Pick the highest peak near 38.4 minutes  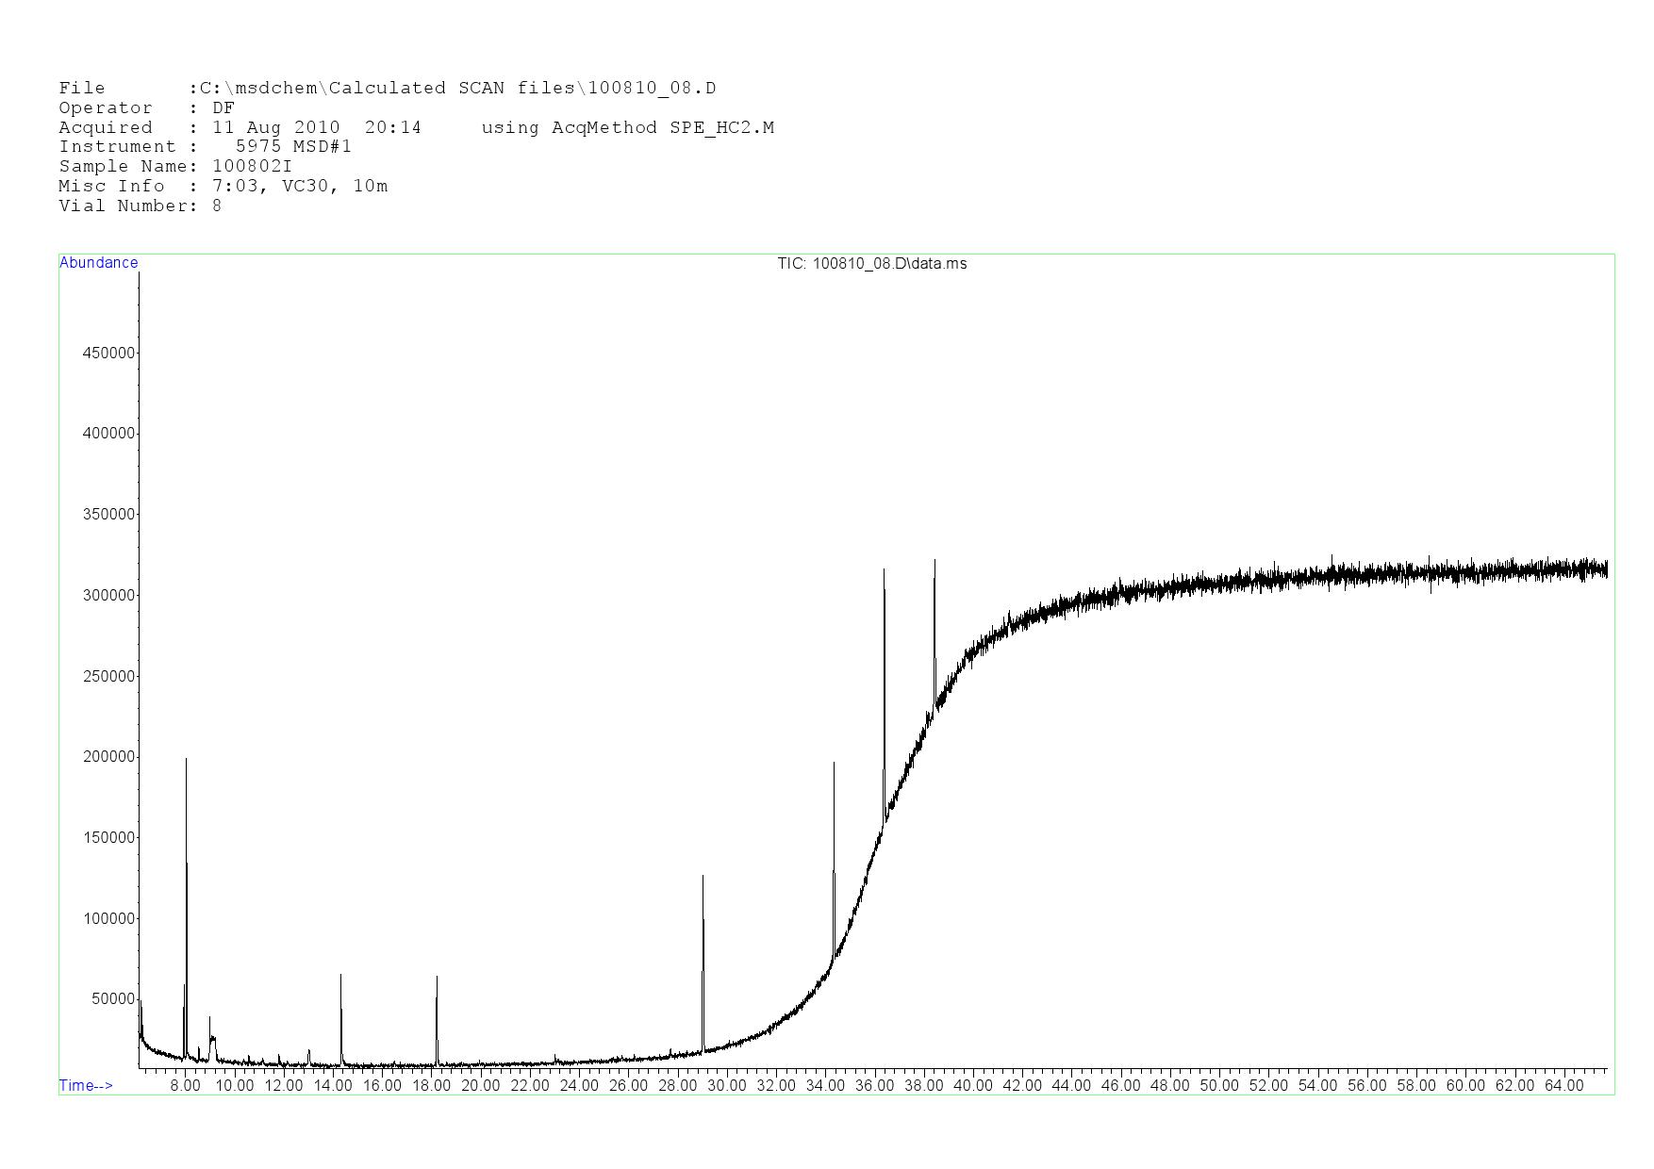click(x=935, y=563)
